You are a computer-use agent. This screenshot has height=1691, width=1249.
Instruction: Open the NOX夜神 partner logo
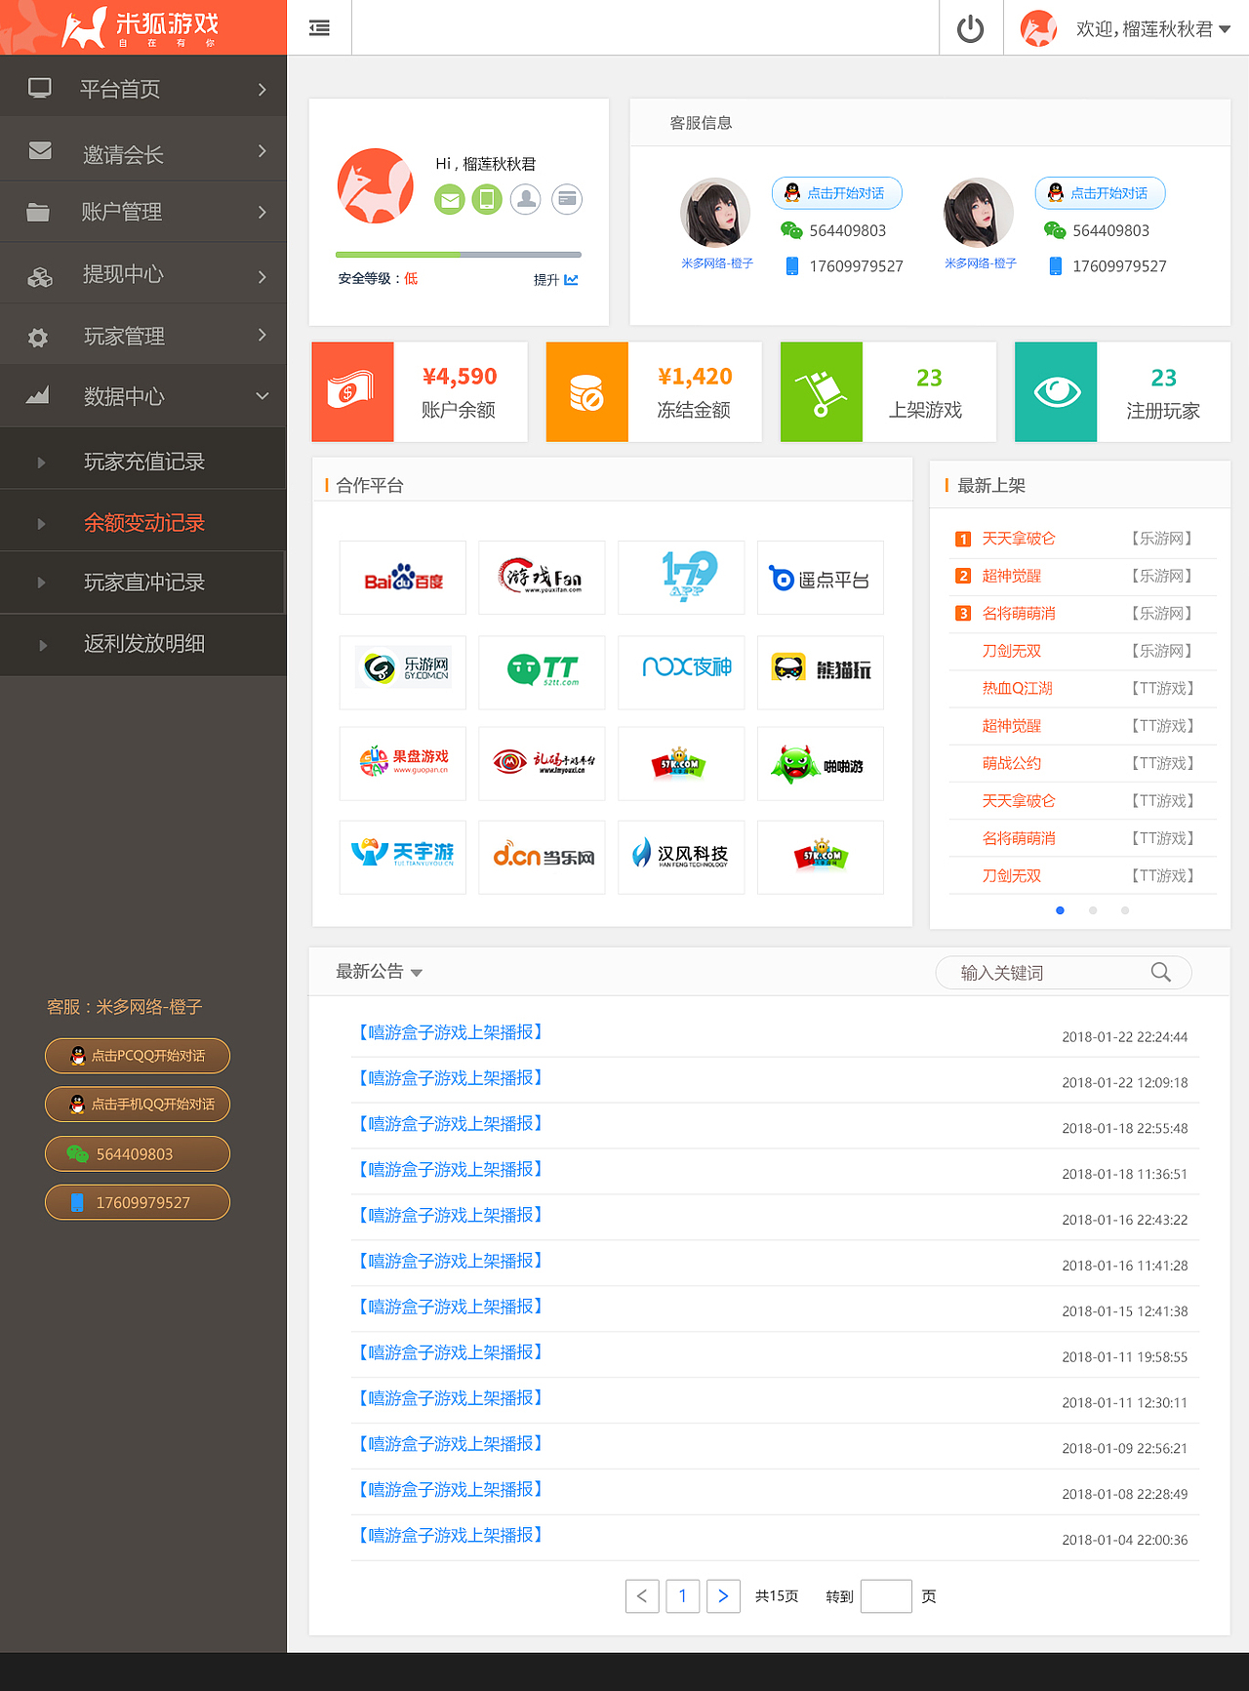681,672
